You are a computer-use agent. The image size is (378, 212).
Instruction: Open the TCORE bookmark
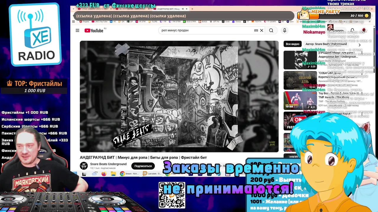click(x=153, y=21)
